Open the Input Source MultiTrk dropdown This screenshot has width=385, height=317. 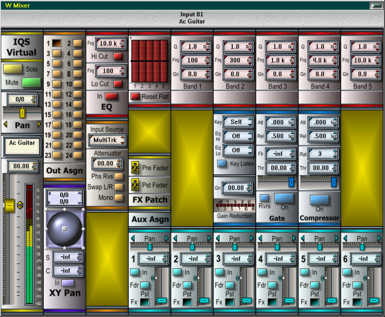point(106,140)
